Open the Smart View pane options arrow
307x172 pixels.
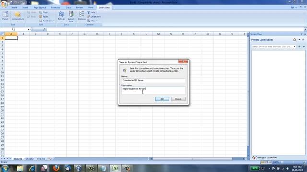(x=301, y=34)
